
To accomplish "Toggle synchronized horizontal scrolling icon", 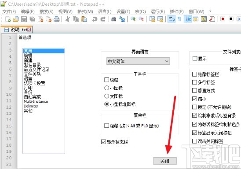I will pos(161,19).
